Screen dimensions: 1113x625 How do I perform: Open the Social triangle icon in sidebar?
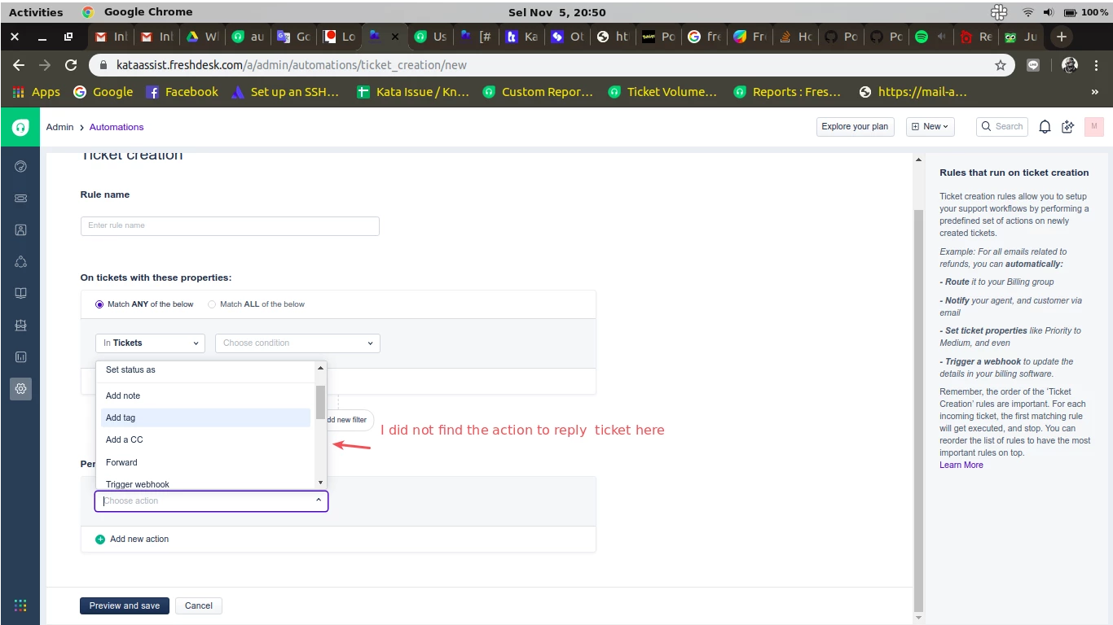pyautogui.click(x=21, y=262)
